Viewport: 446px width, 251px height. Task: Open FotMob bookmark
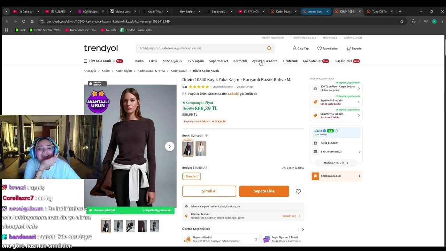(136, 30)
